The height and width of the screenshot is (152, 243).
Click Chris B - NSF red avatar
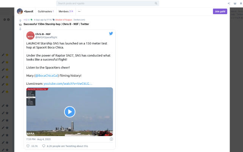pyautogui.click(x=30, y=35)
